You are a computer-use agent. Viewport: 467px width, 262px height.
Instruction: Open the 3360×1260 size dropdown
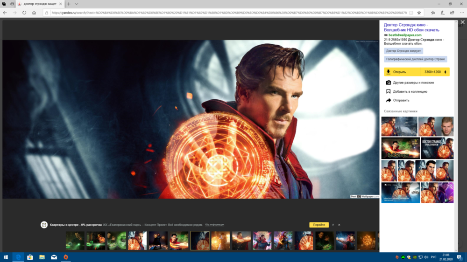coord(435,72)
